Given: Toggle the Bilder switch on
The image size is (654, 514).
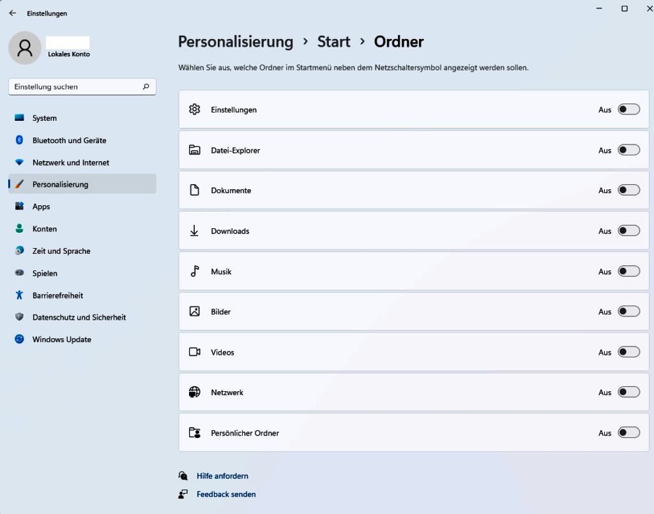Looking at the screenshot, I should coord(628,311).
